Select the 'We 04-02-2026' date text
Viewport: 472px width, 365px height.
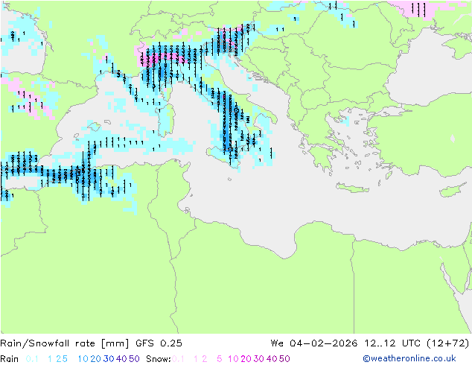[x=314, y=343]
